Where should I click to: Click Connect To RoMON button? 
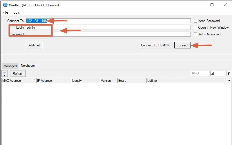tap(155, 45)
